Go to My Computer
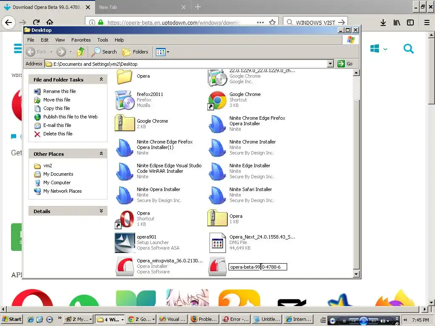Image resolution: width=435 pixels, height=326 pixels. tap(57, 183)
